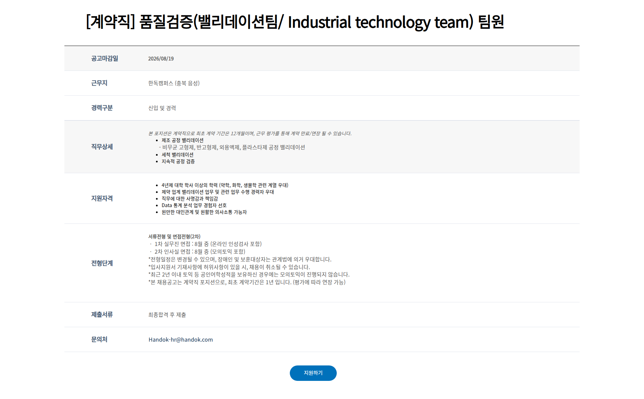644x399 pixels.
Task: Click the 제출서류 row label
Action: click(x=102, y=314)
